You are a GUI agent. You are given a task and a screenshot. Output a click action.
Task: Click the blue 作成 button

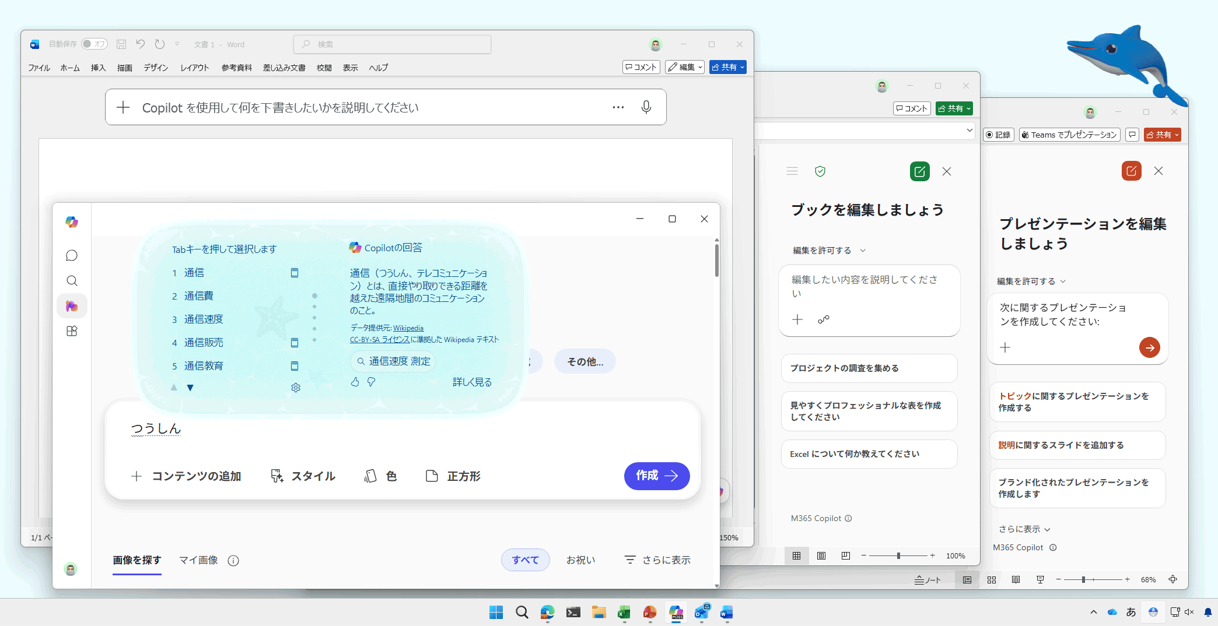point(657,476)
